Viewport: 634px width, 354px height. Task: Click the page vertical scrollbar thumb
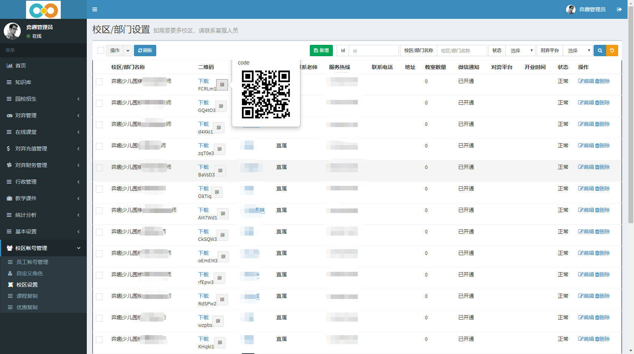coord(631,114)
